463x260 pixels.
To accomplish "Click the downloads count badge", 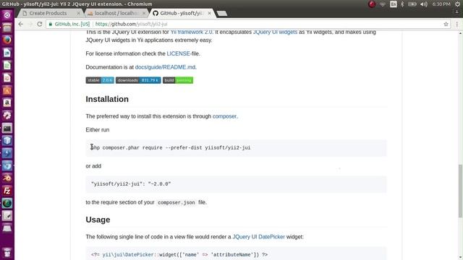I will 138,80.
